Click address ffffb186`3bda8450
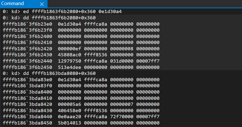 click(x=27, y=123)
